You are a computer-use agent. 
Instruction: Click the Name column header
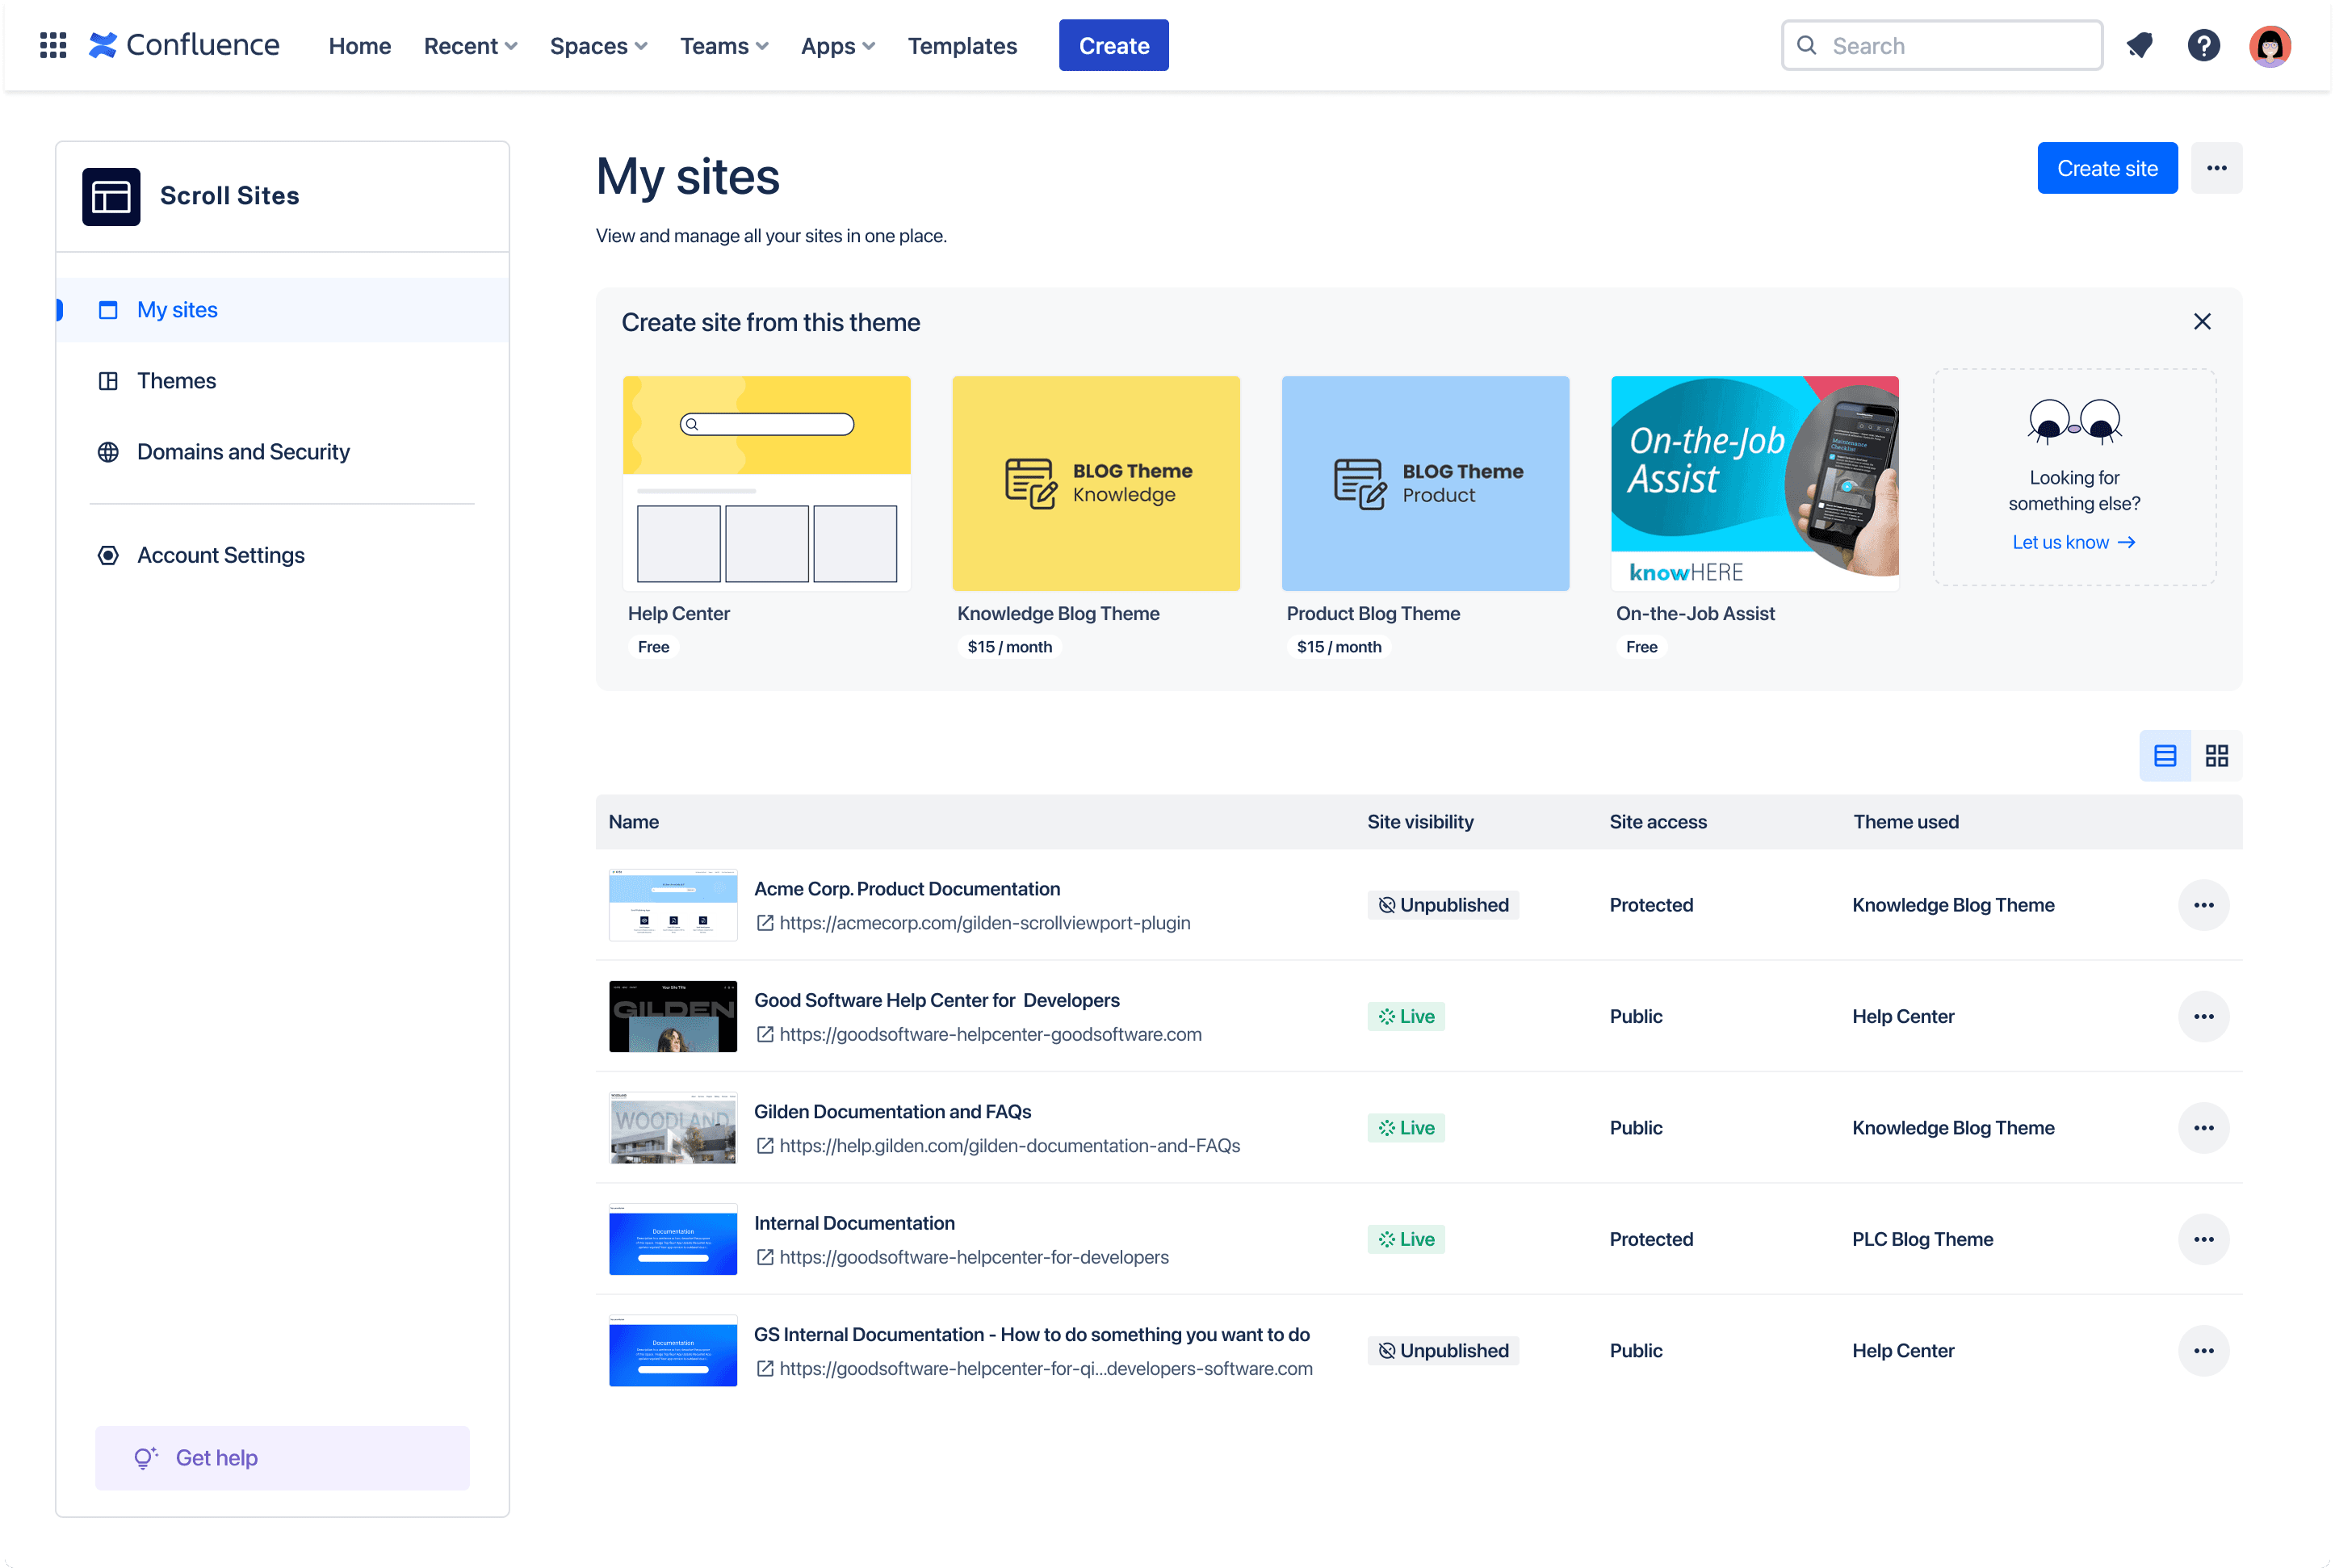633,822
